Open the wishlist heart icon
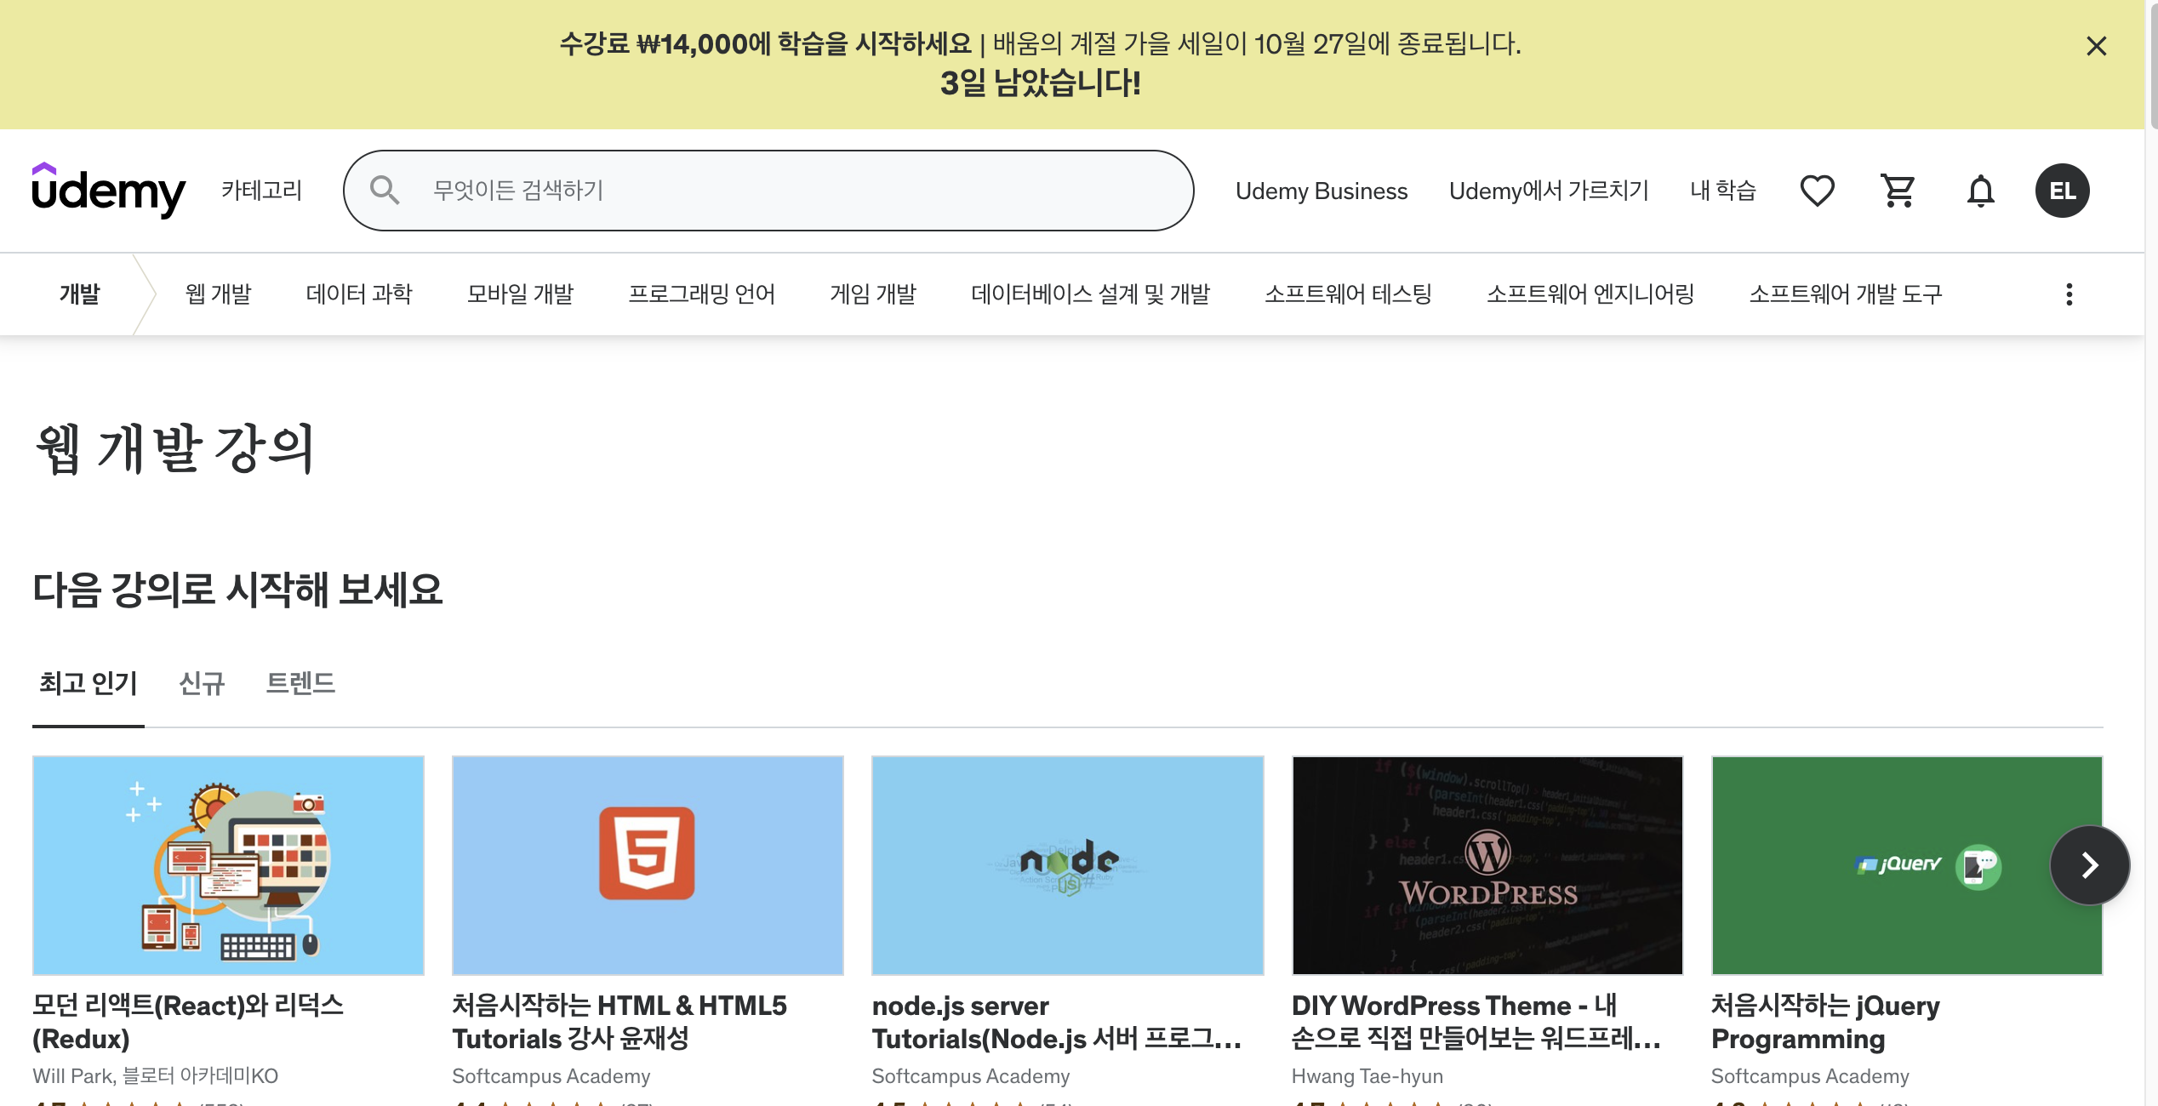The image size is (2158, 1106). click(x=1817, y=191)
